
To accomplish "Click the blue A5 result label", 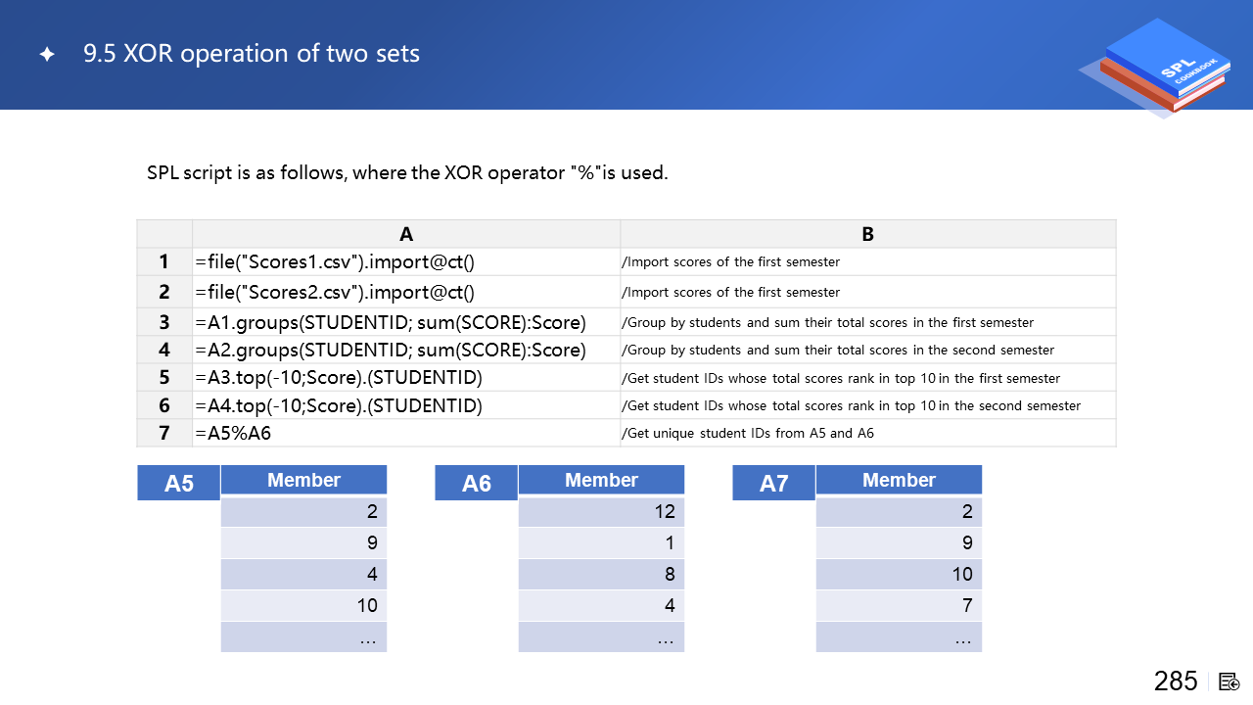I will 179,483.
